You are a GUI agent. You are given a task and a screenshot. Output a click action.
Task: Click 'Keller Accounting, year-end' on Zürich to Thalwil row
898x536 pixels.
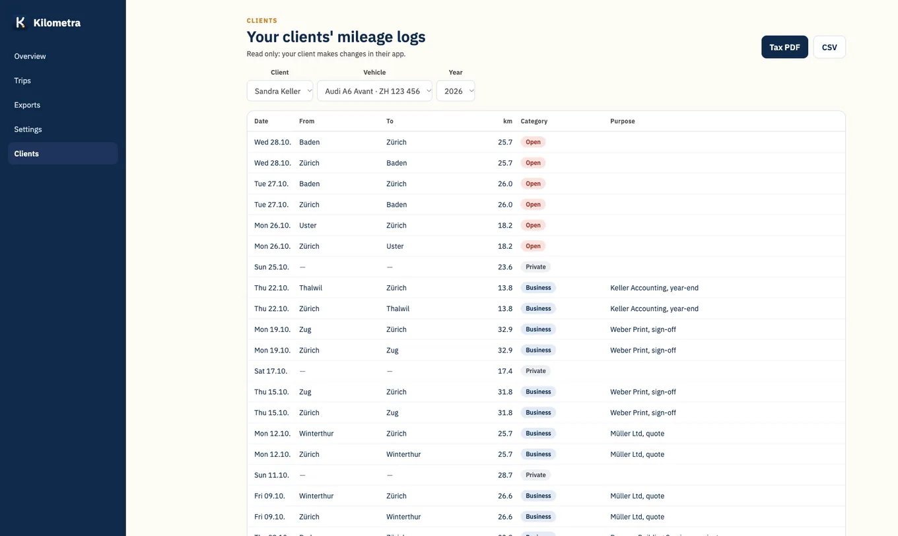coord(654,309)
